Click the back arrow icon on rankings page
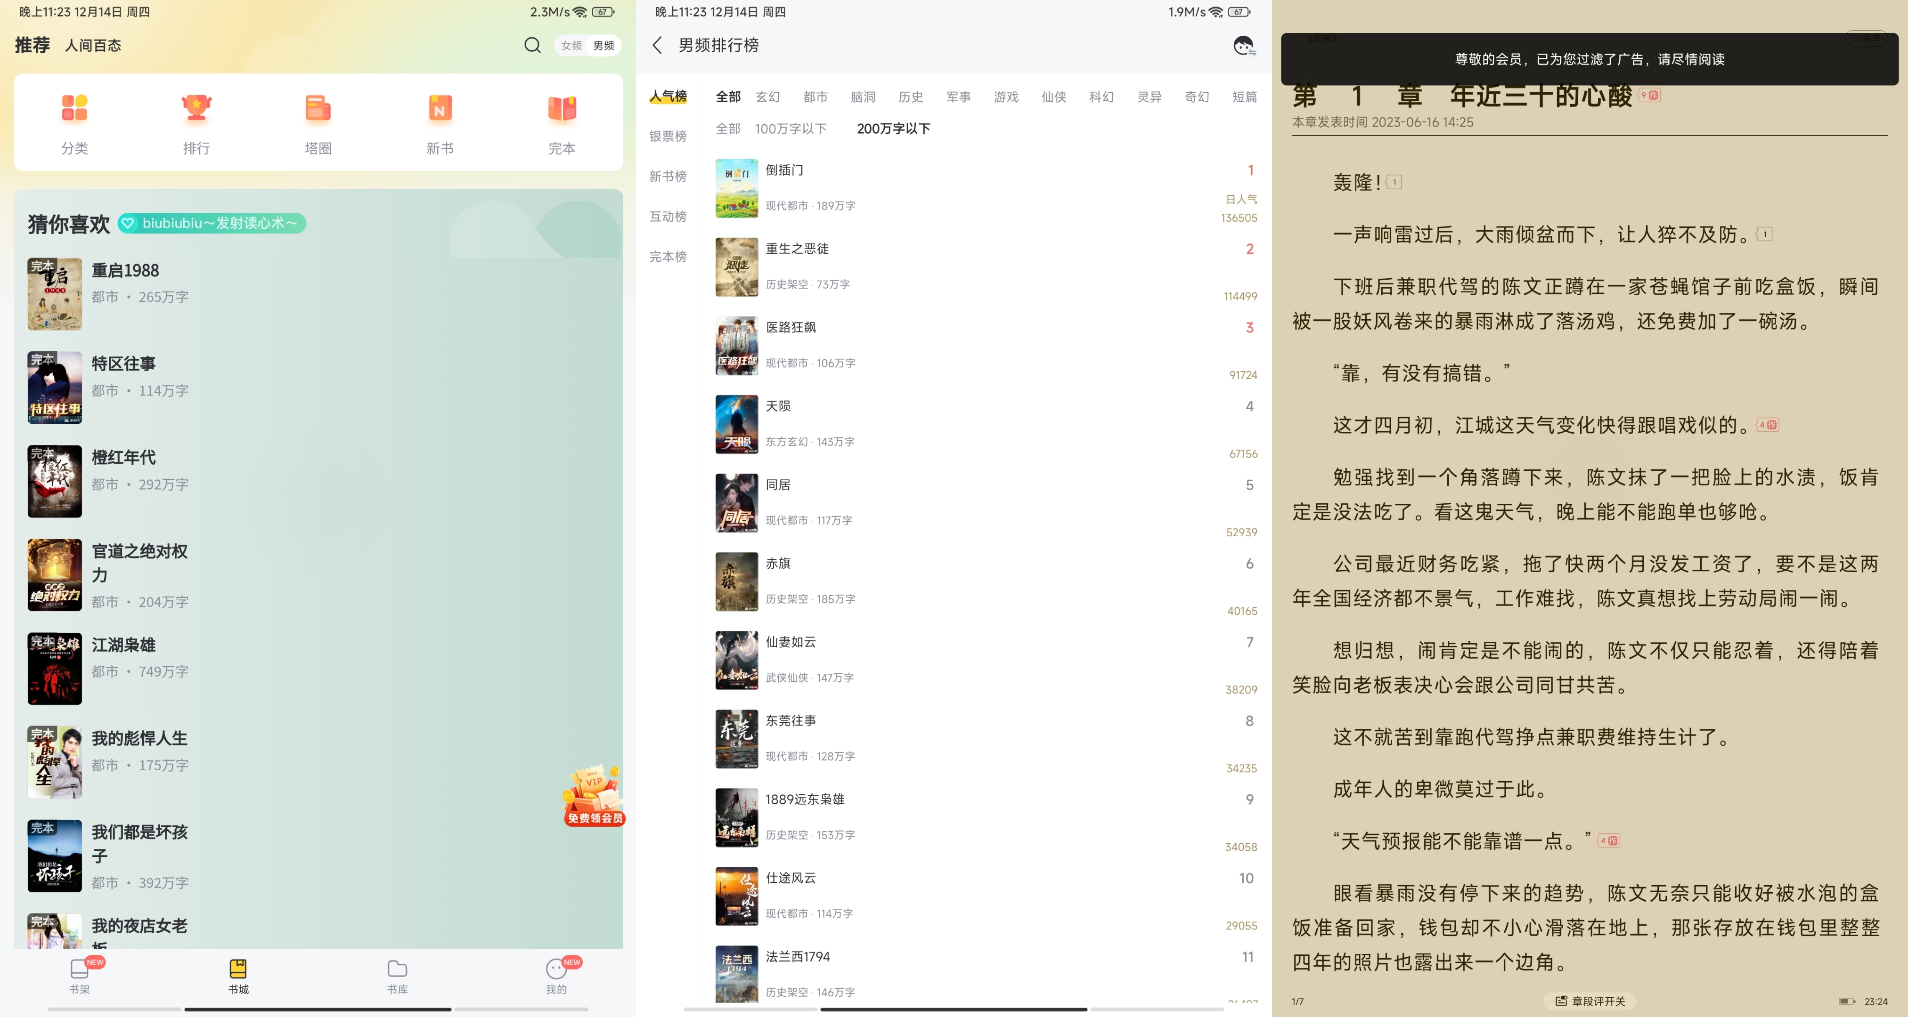Viewport: 1908px width, 1017px height. click(x=658, y=45)
